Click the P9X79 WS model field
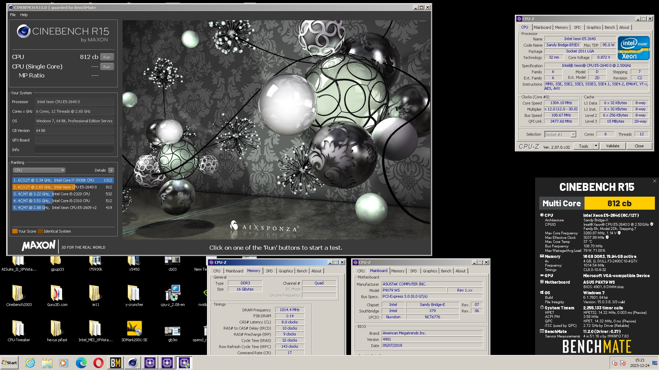659x370 pixels. tap(414, 290)
